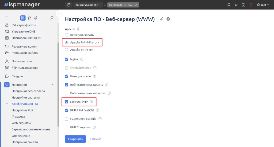Show awstats help icon
Screen dimensions: 274x147
click(x=106, y=85)
